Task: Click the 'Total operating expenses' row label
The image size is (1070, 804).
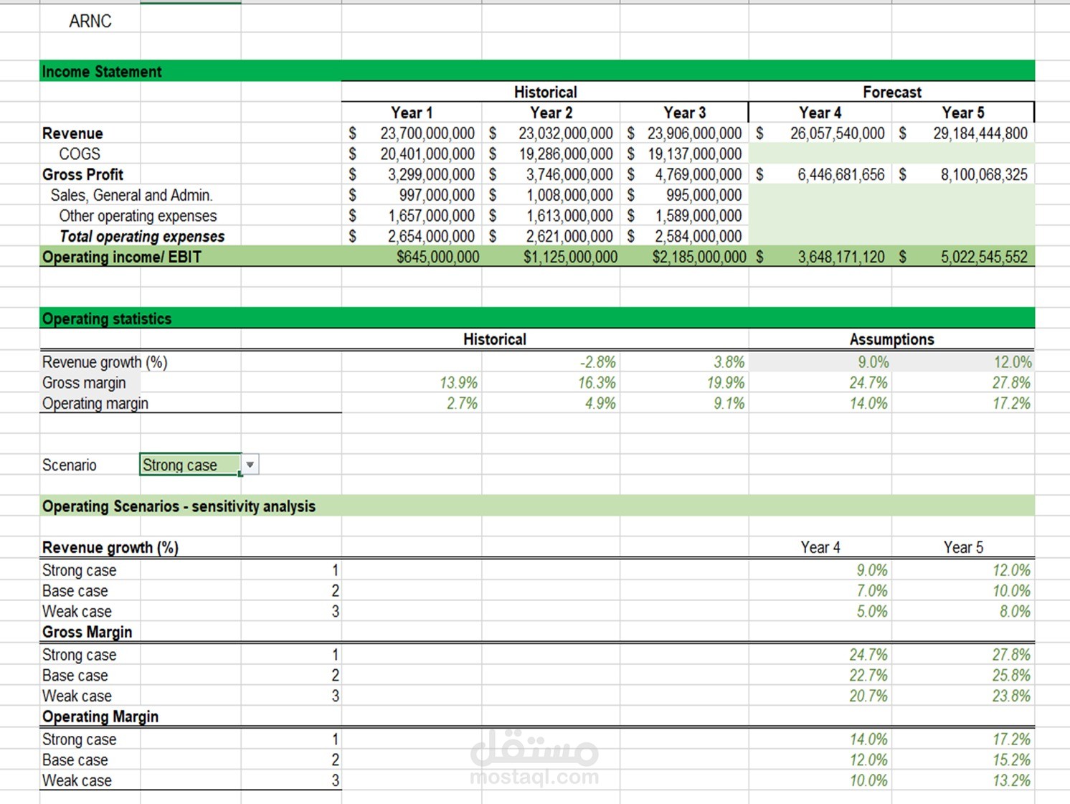Action: (142, 237)
